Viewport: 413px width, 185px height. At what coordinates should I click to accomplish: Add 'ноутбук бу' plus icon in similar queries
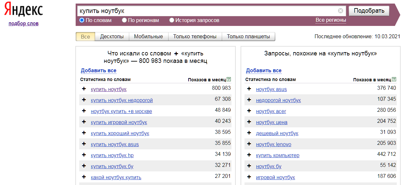pos(249,166)
